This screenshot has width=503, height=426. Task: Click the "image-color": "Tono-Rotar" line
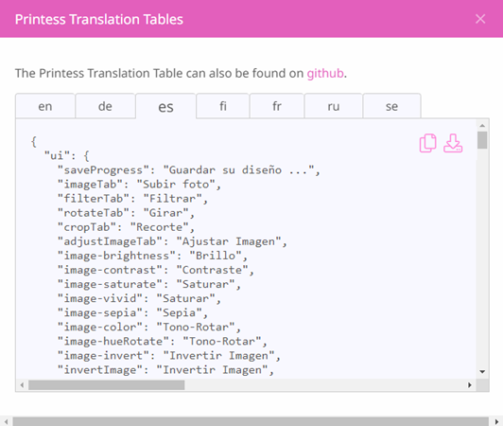tap(148, 327)
